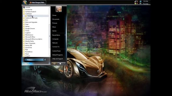172x96 pixels.
Task: Expand the Skype folder
Action: (27, 54)
